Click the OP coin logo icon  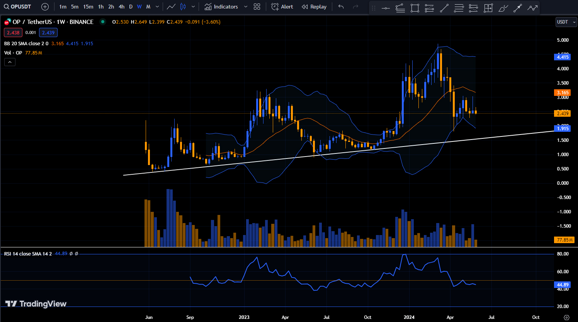pyautogui.click(x=7, y=22)
